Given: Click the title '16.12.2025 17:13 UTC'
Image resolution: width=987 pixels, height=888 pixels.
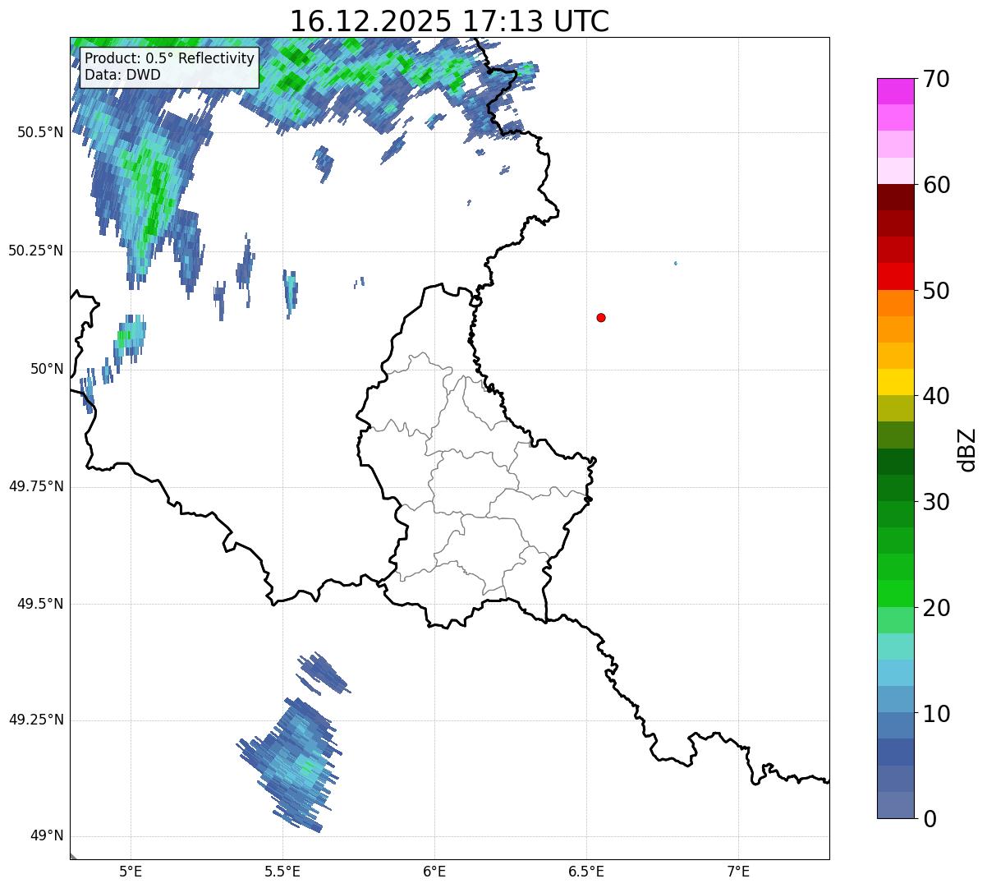Looking at the screenshot, I should (449, 21).
